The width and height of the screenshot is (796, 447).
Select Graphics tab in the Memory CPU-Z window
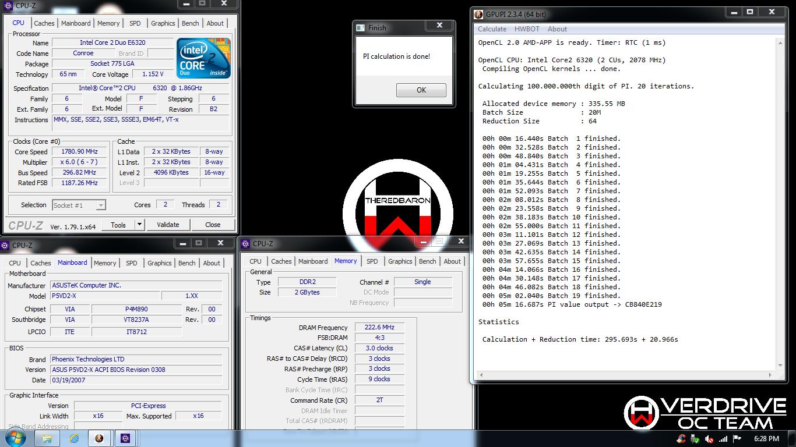click(400, 261)
